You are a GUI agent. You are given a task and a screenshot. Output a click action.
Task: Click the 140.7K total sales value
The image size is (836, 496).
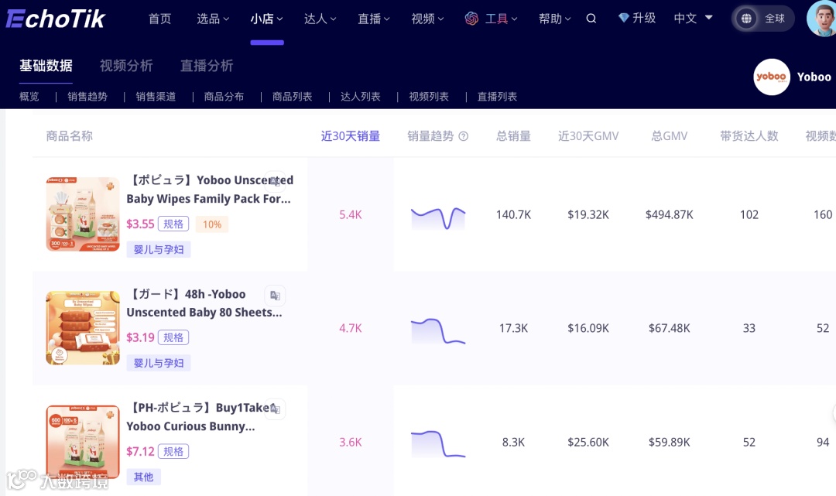(513, 214)
